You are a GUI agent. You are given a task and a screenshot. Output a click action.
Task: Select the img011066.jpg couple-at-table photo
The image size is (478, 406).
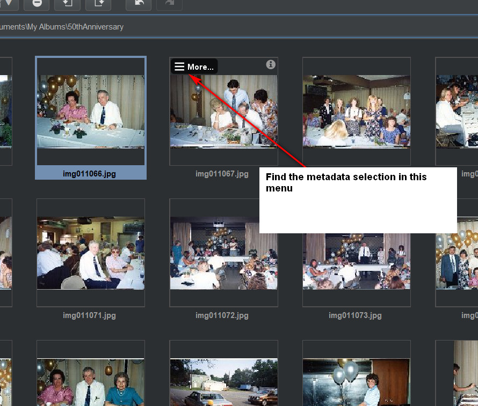(91, 112)
